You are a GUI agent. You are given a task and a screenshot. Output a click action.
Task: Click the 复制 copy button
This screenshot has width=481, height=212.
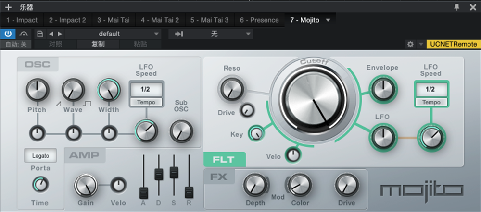pyautogui.click(x=98, y=44)
